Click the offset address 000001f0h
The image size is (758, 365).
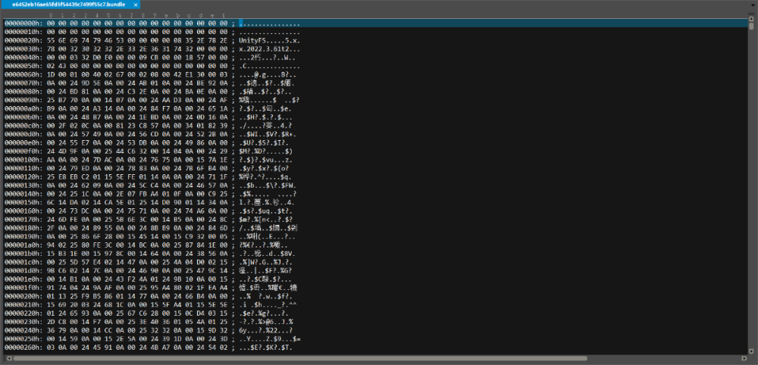(22, 289)
